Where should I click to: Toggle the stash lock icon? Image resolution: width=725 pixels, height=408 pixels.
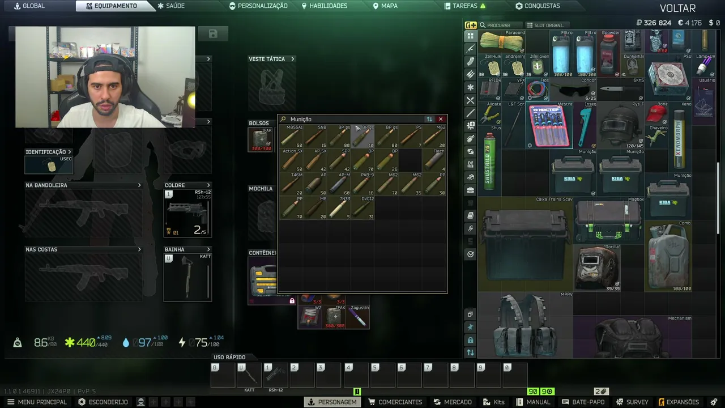(471, 340)
